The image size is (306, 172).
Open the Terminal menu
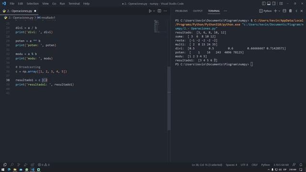click(74, 3)
